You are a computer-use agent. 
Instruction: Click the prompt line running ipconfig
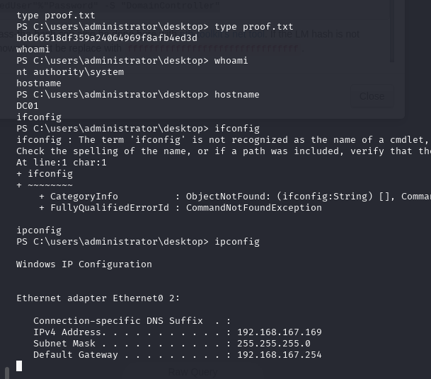pyautogui.click(x=138, y=242)
